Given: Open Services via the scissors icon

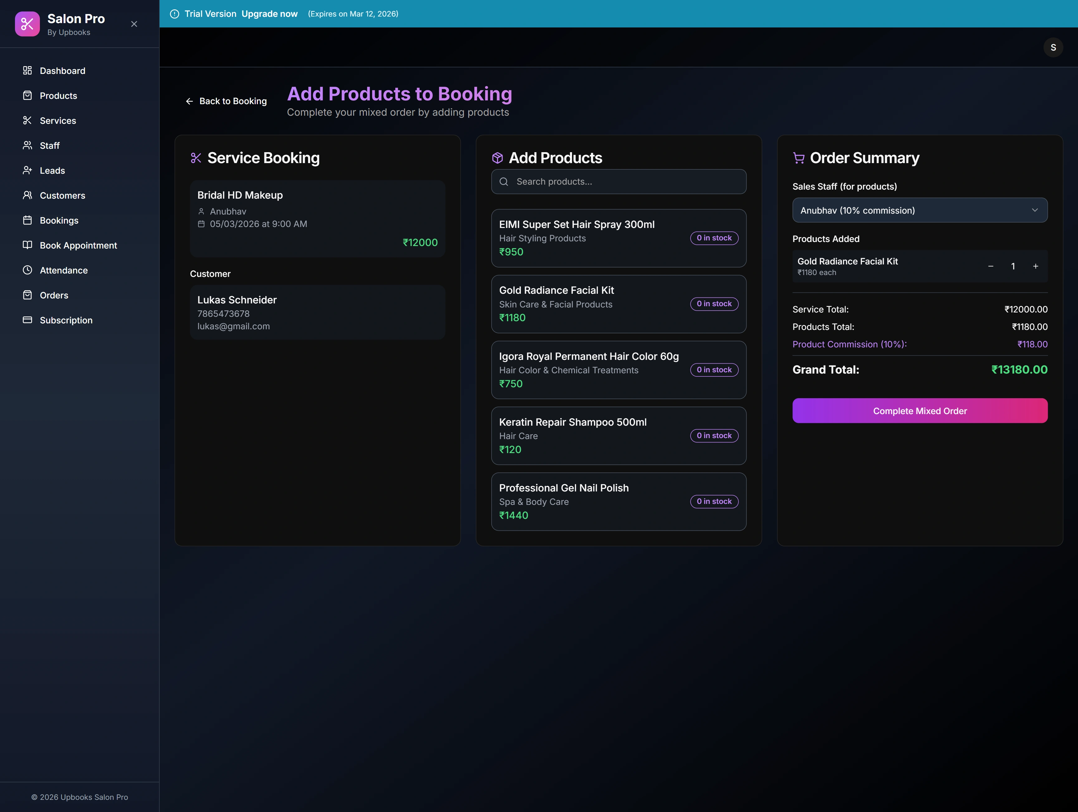Looking at the screenshot, I should coord(28,120).
